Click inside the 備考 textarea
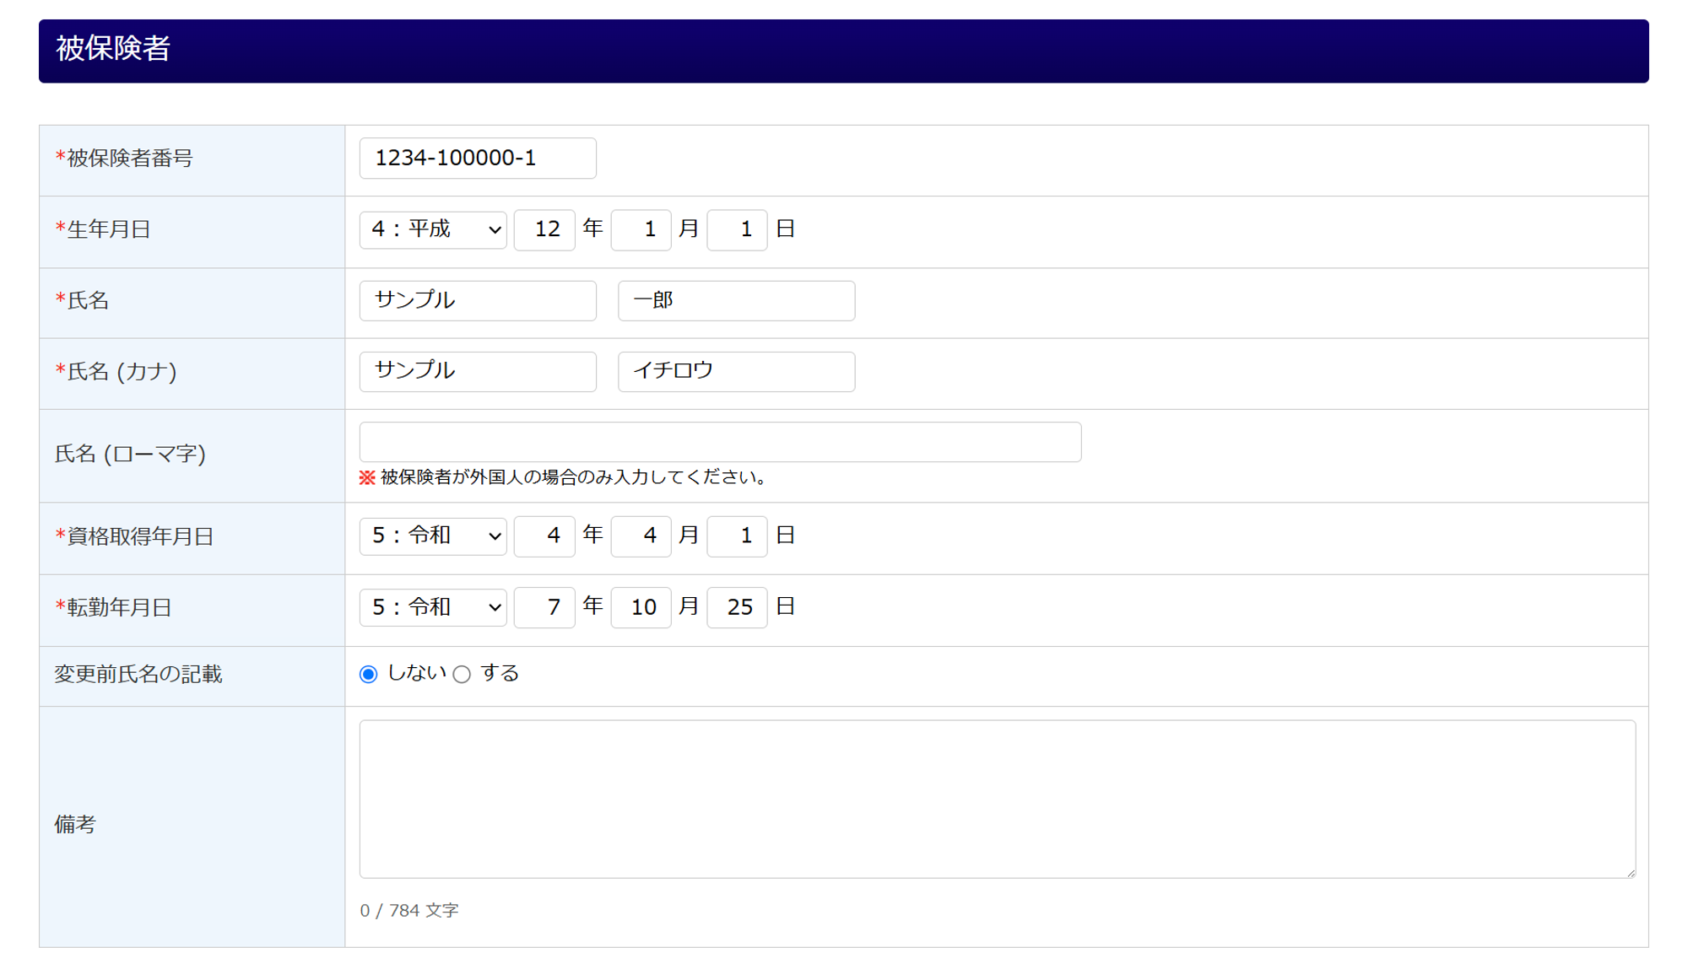 point(997,798)
